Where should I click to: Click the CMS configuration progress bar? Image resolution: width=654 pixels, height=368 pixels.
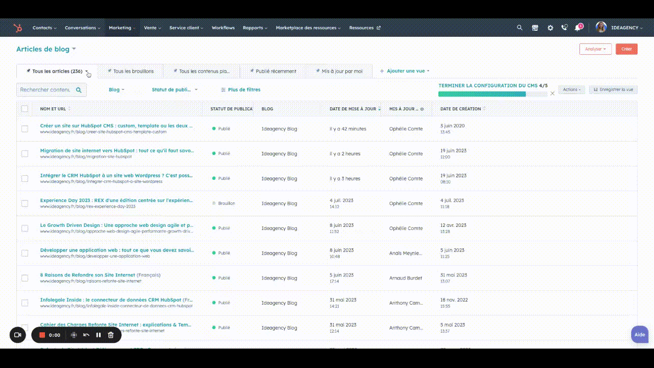(493, 94)
